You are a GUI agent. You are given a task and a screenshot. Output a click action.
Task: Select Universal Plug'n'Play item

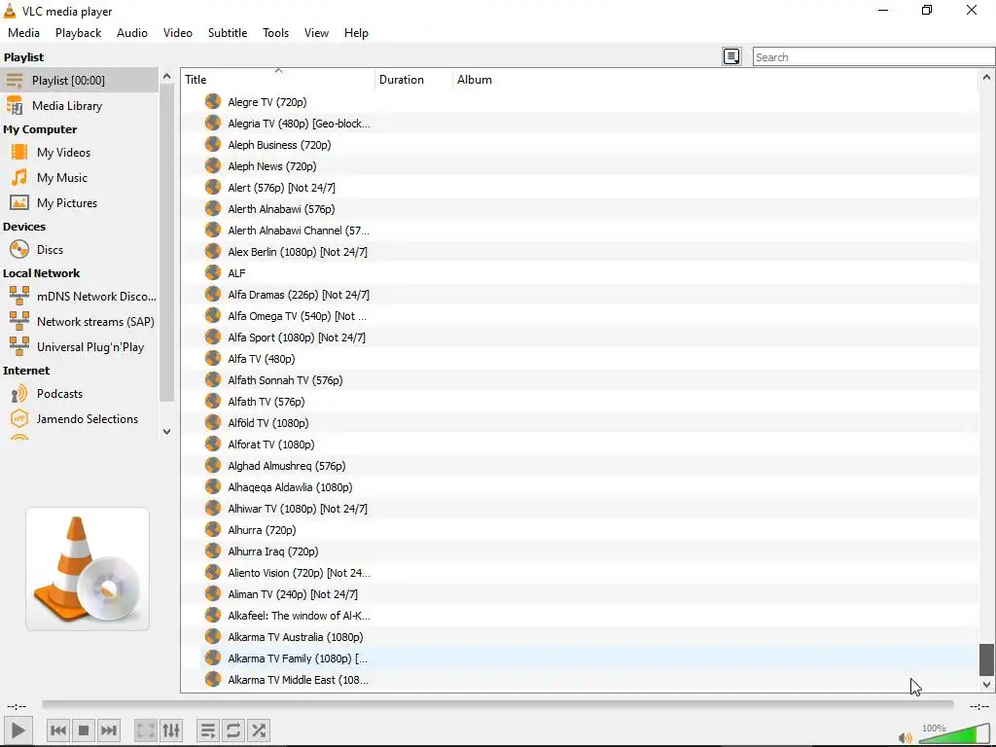coord(79,347)
